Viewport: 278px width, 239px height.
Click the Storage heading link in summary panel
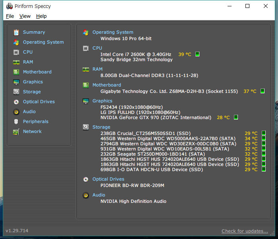[101, 127]
